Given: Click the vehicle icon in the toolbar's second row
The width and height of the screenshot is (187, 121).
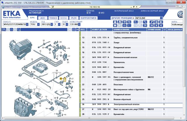Looking at the screenshot, I should (124, 25).
